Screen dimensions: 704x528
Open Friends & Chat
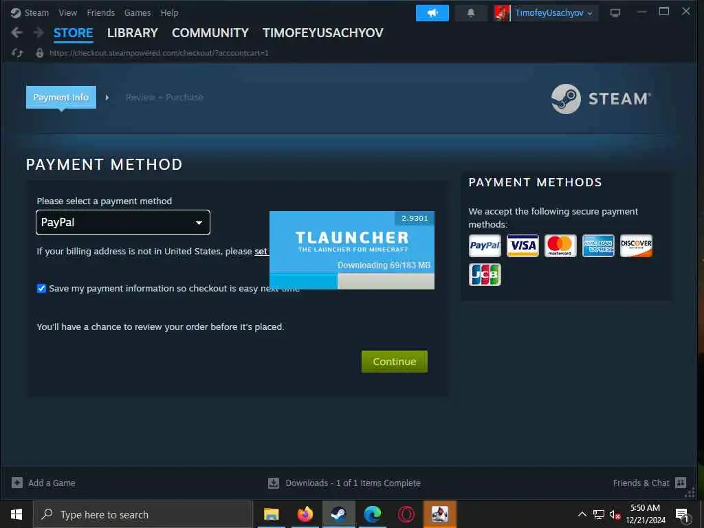[x=641, y=483]
